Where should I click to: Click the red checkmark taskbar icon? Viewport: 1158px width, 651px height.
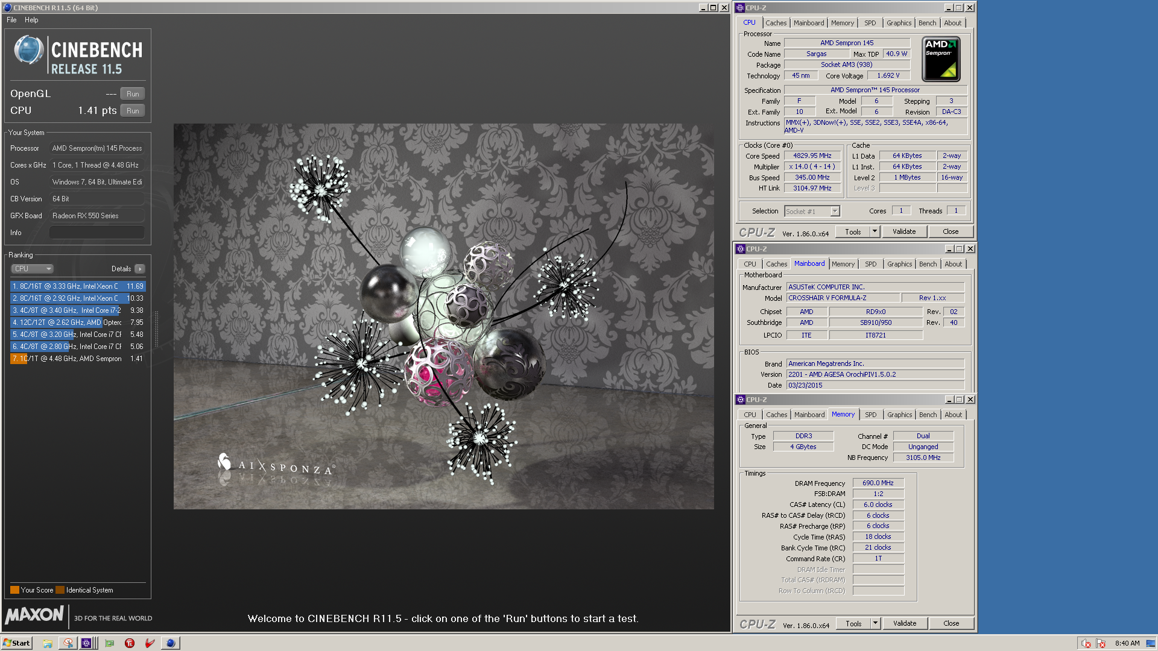coord(150,643)
